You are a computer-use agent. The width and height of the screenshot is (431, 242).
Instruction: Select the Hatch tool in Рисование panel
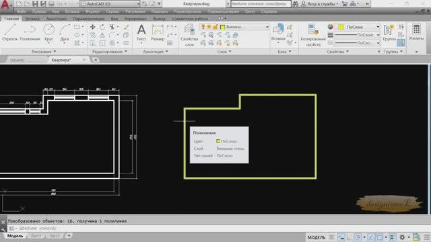coord(77,43)
